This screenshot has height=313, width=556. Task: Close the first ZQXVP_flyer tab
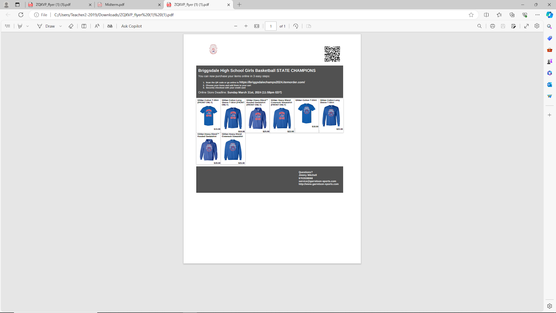click(x=90, y=5)
